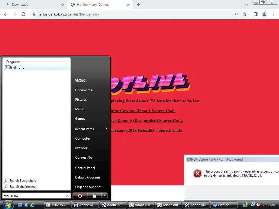
Task: Switch to RUNON... taskbar button
Action: (57, 205)
